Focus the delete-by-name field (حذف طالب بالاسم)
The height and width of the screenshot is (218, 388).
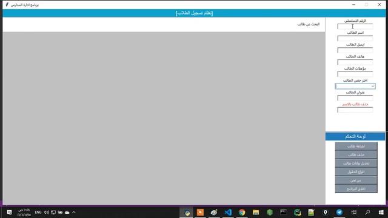(x=355, y=110)
